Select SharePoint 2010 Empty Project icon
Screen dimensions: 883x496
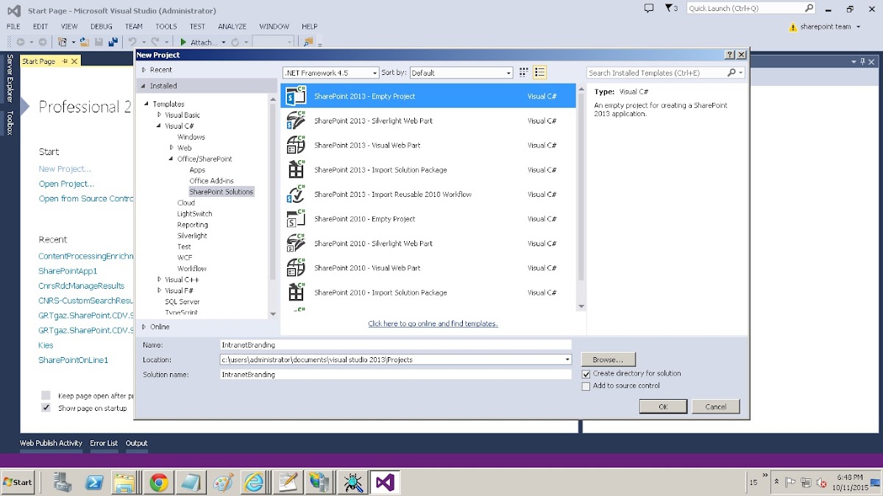coord(296,219)
